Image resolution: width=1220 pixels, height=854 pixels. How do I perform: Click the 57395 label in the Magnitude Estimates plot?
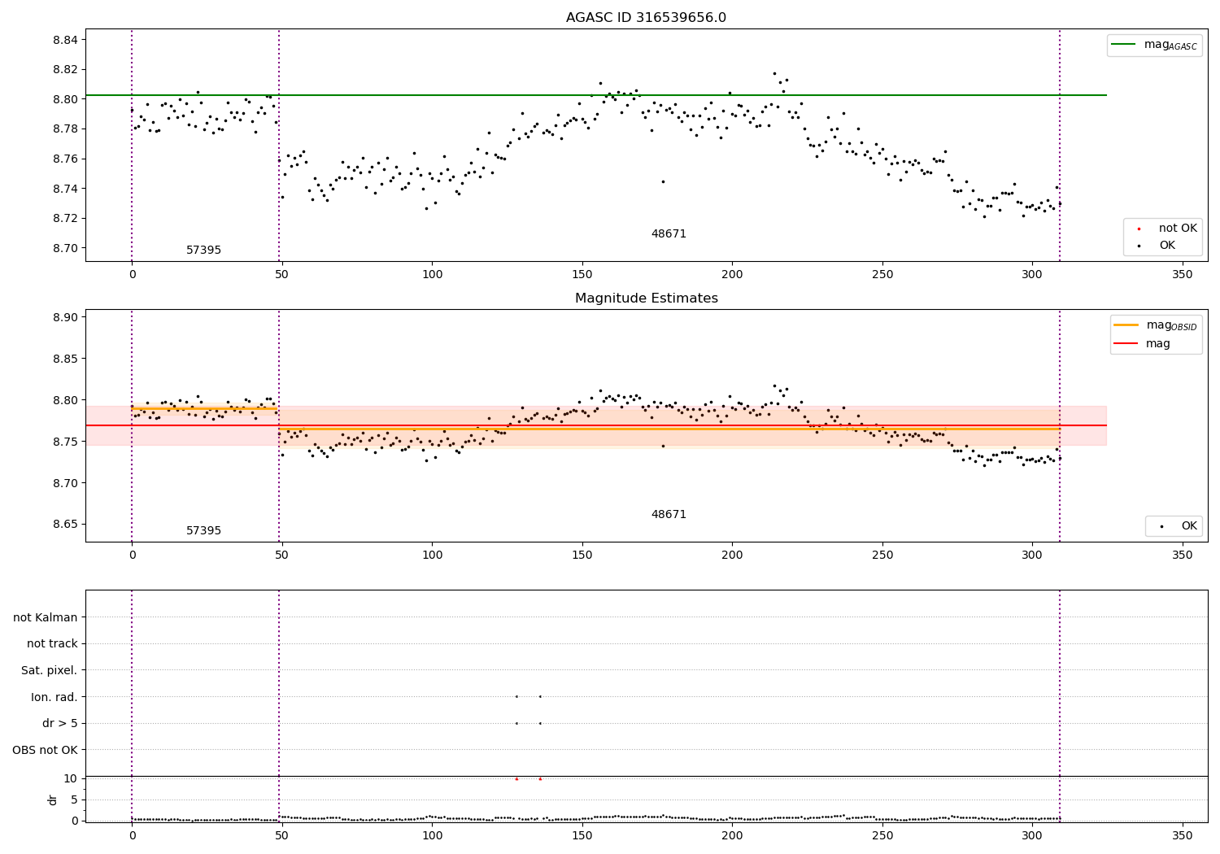(203, 531)
